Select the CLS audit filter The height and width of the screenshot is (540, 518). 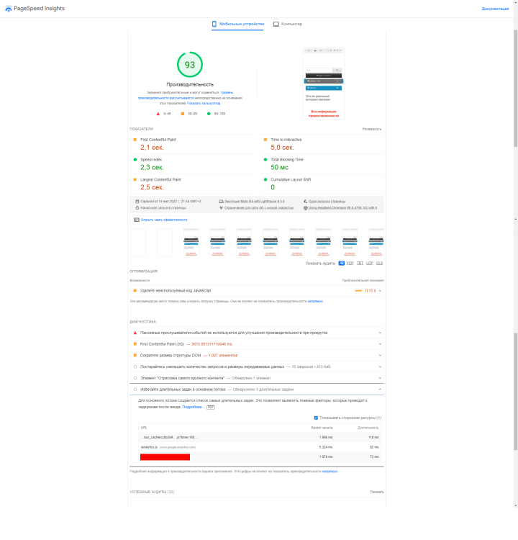tap(379, 264)
